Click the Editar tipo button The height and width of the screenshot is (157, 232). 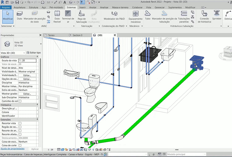coord(33,53)
